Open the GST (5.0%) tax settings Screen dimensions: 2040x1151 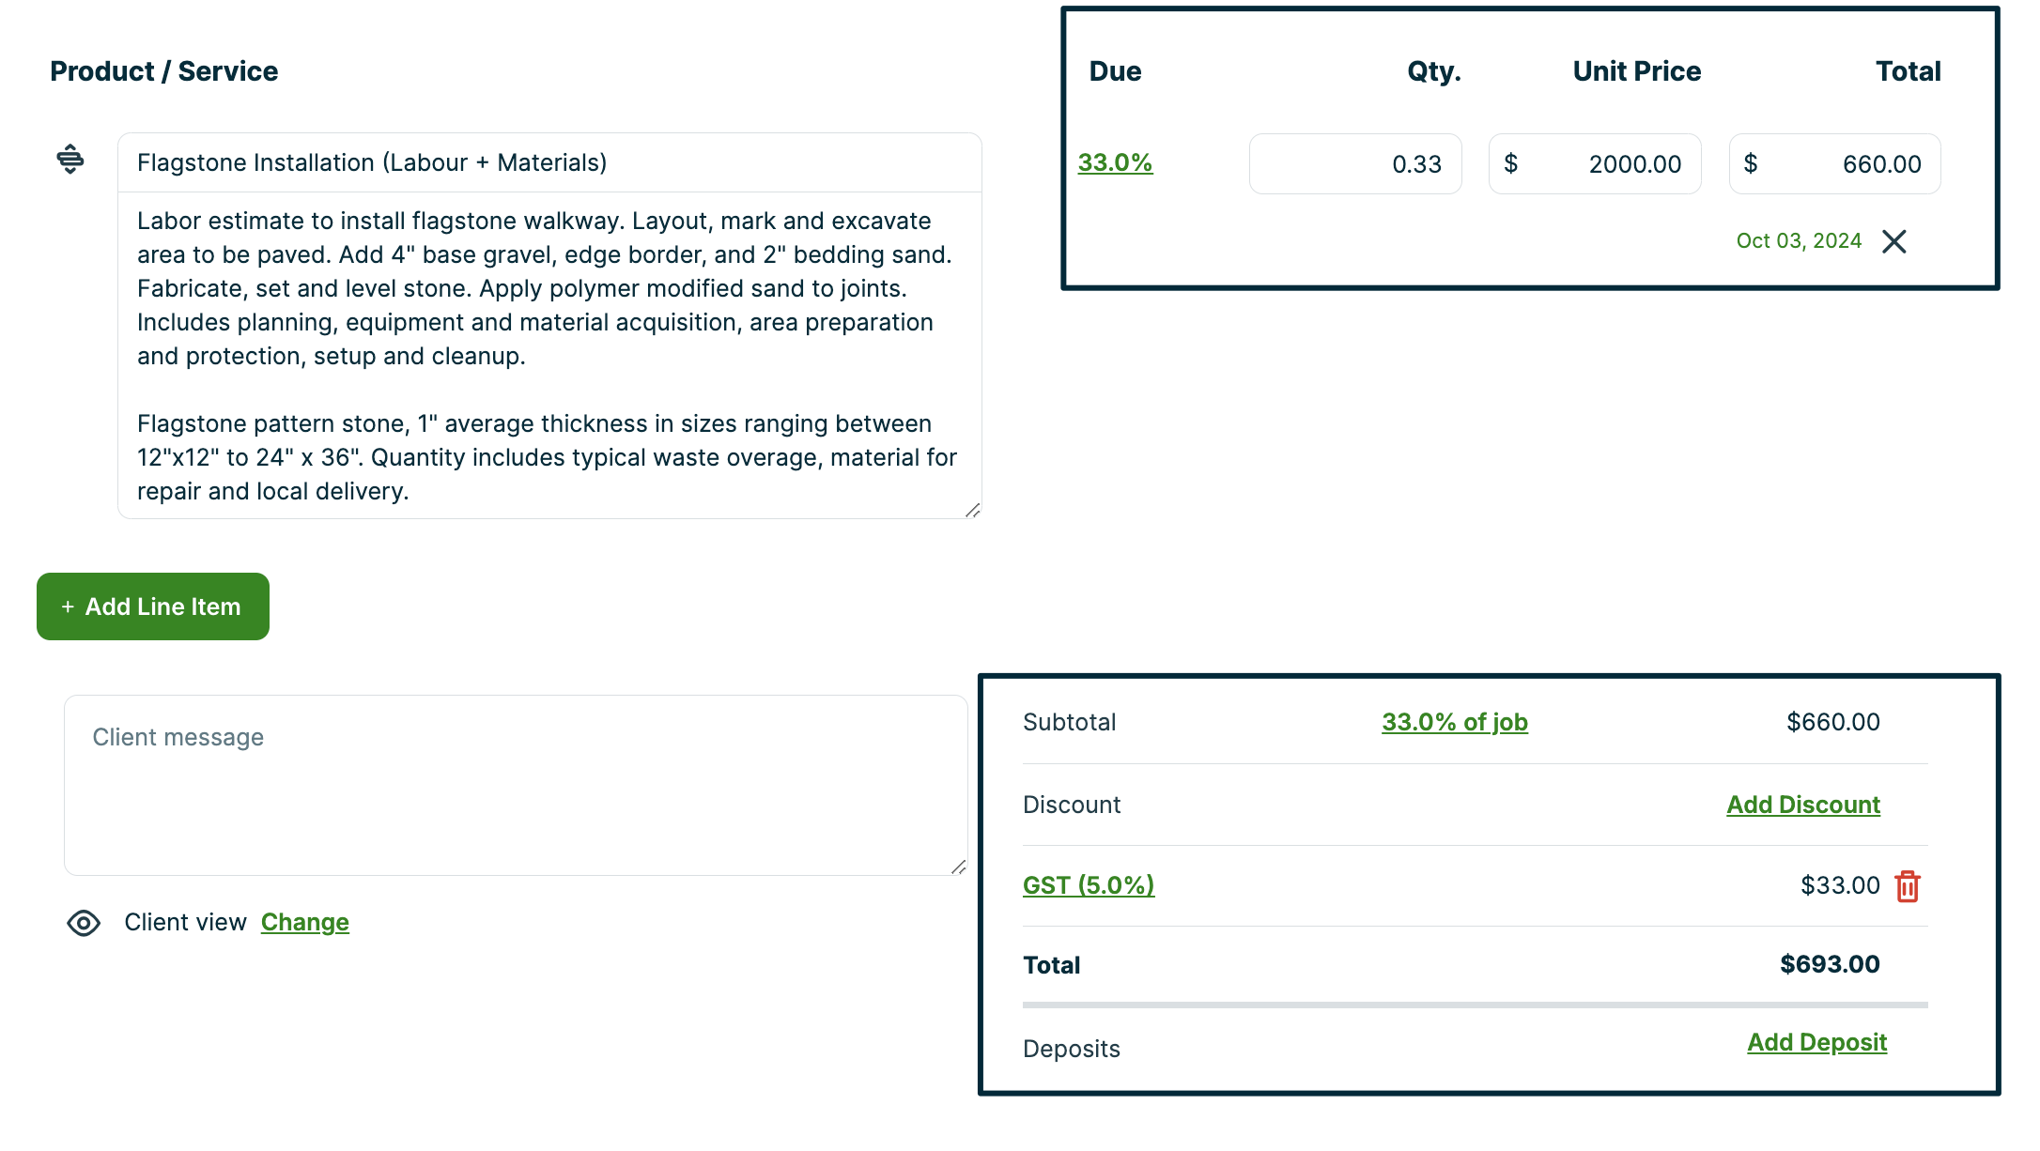1089,884
